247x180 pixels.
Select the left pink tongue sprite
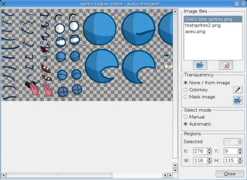pyautogui.click(x=32, y=88)
